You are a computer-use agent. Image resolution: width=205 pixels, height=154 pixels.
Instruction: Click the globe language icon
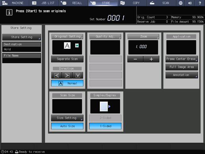(x=180, y=3)
